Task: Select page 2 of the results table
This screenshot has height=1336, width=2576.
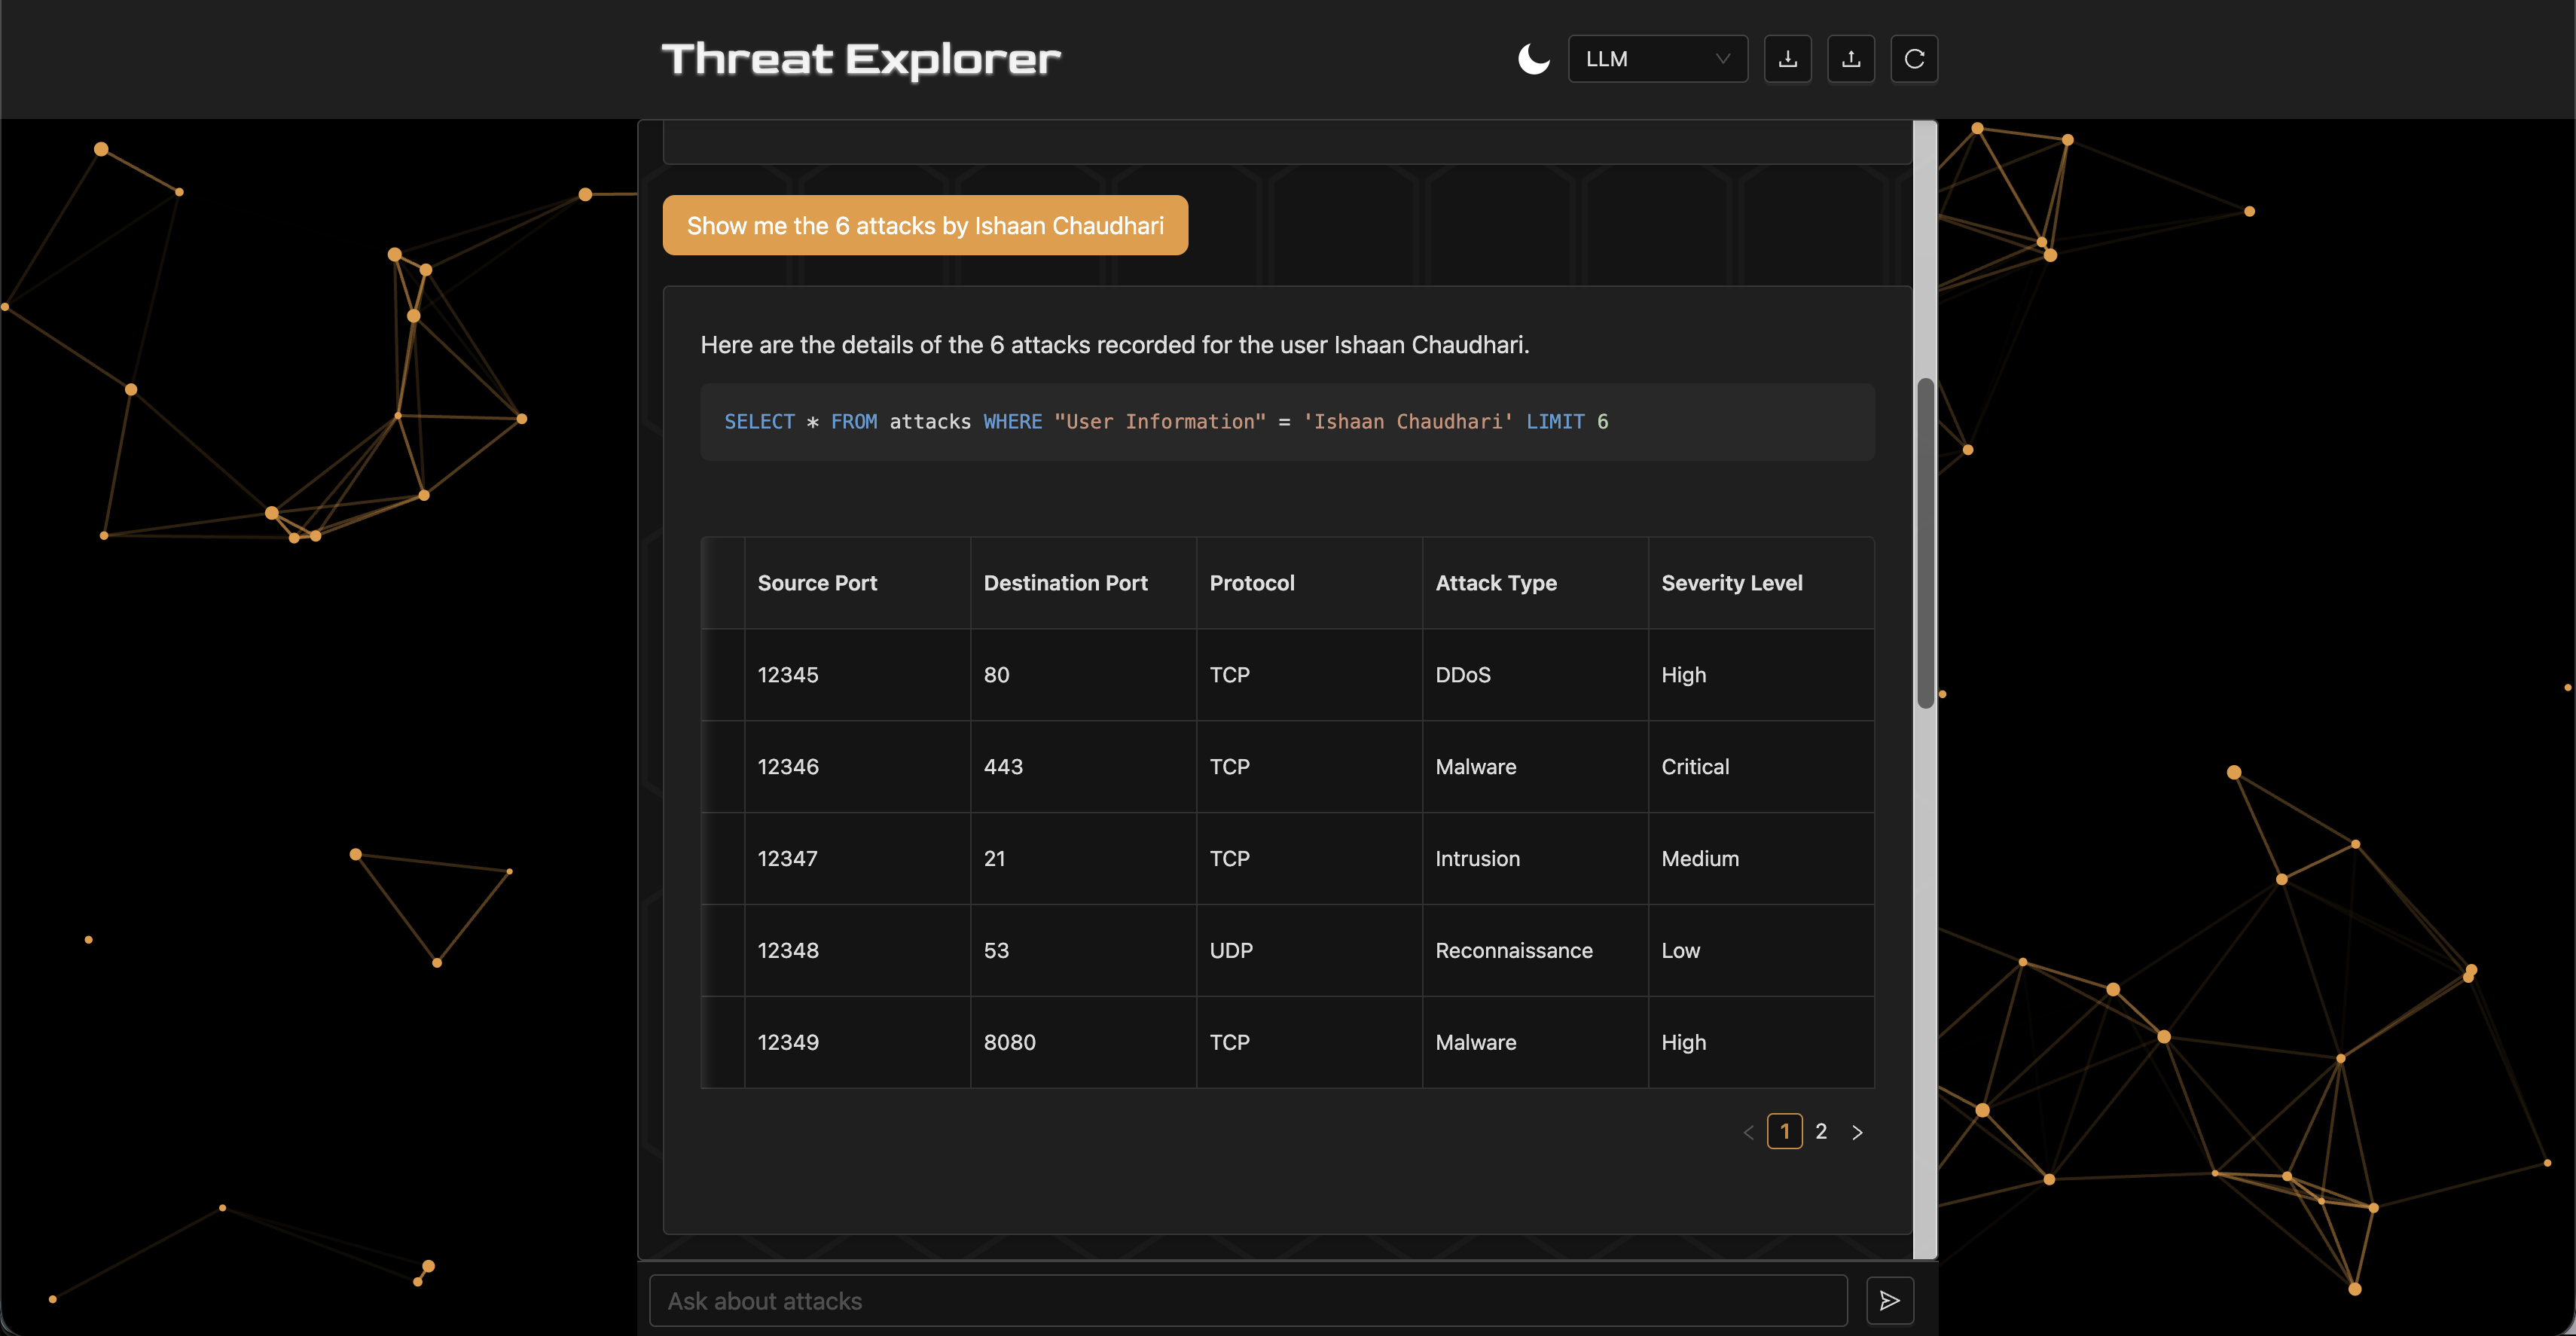Action: (x=1821, y=1131)
